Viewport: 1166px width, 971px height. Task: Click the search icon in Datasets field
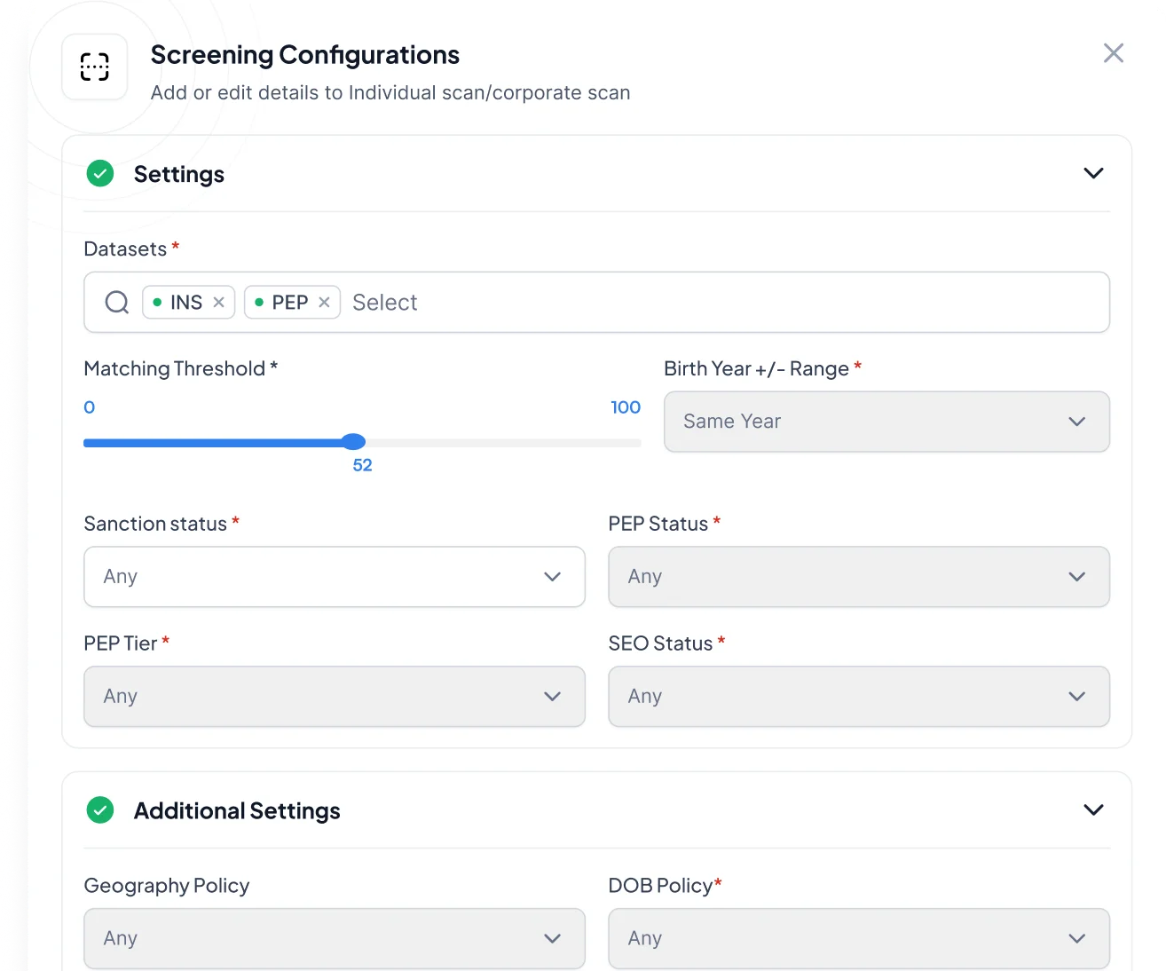(117, 303)
